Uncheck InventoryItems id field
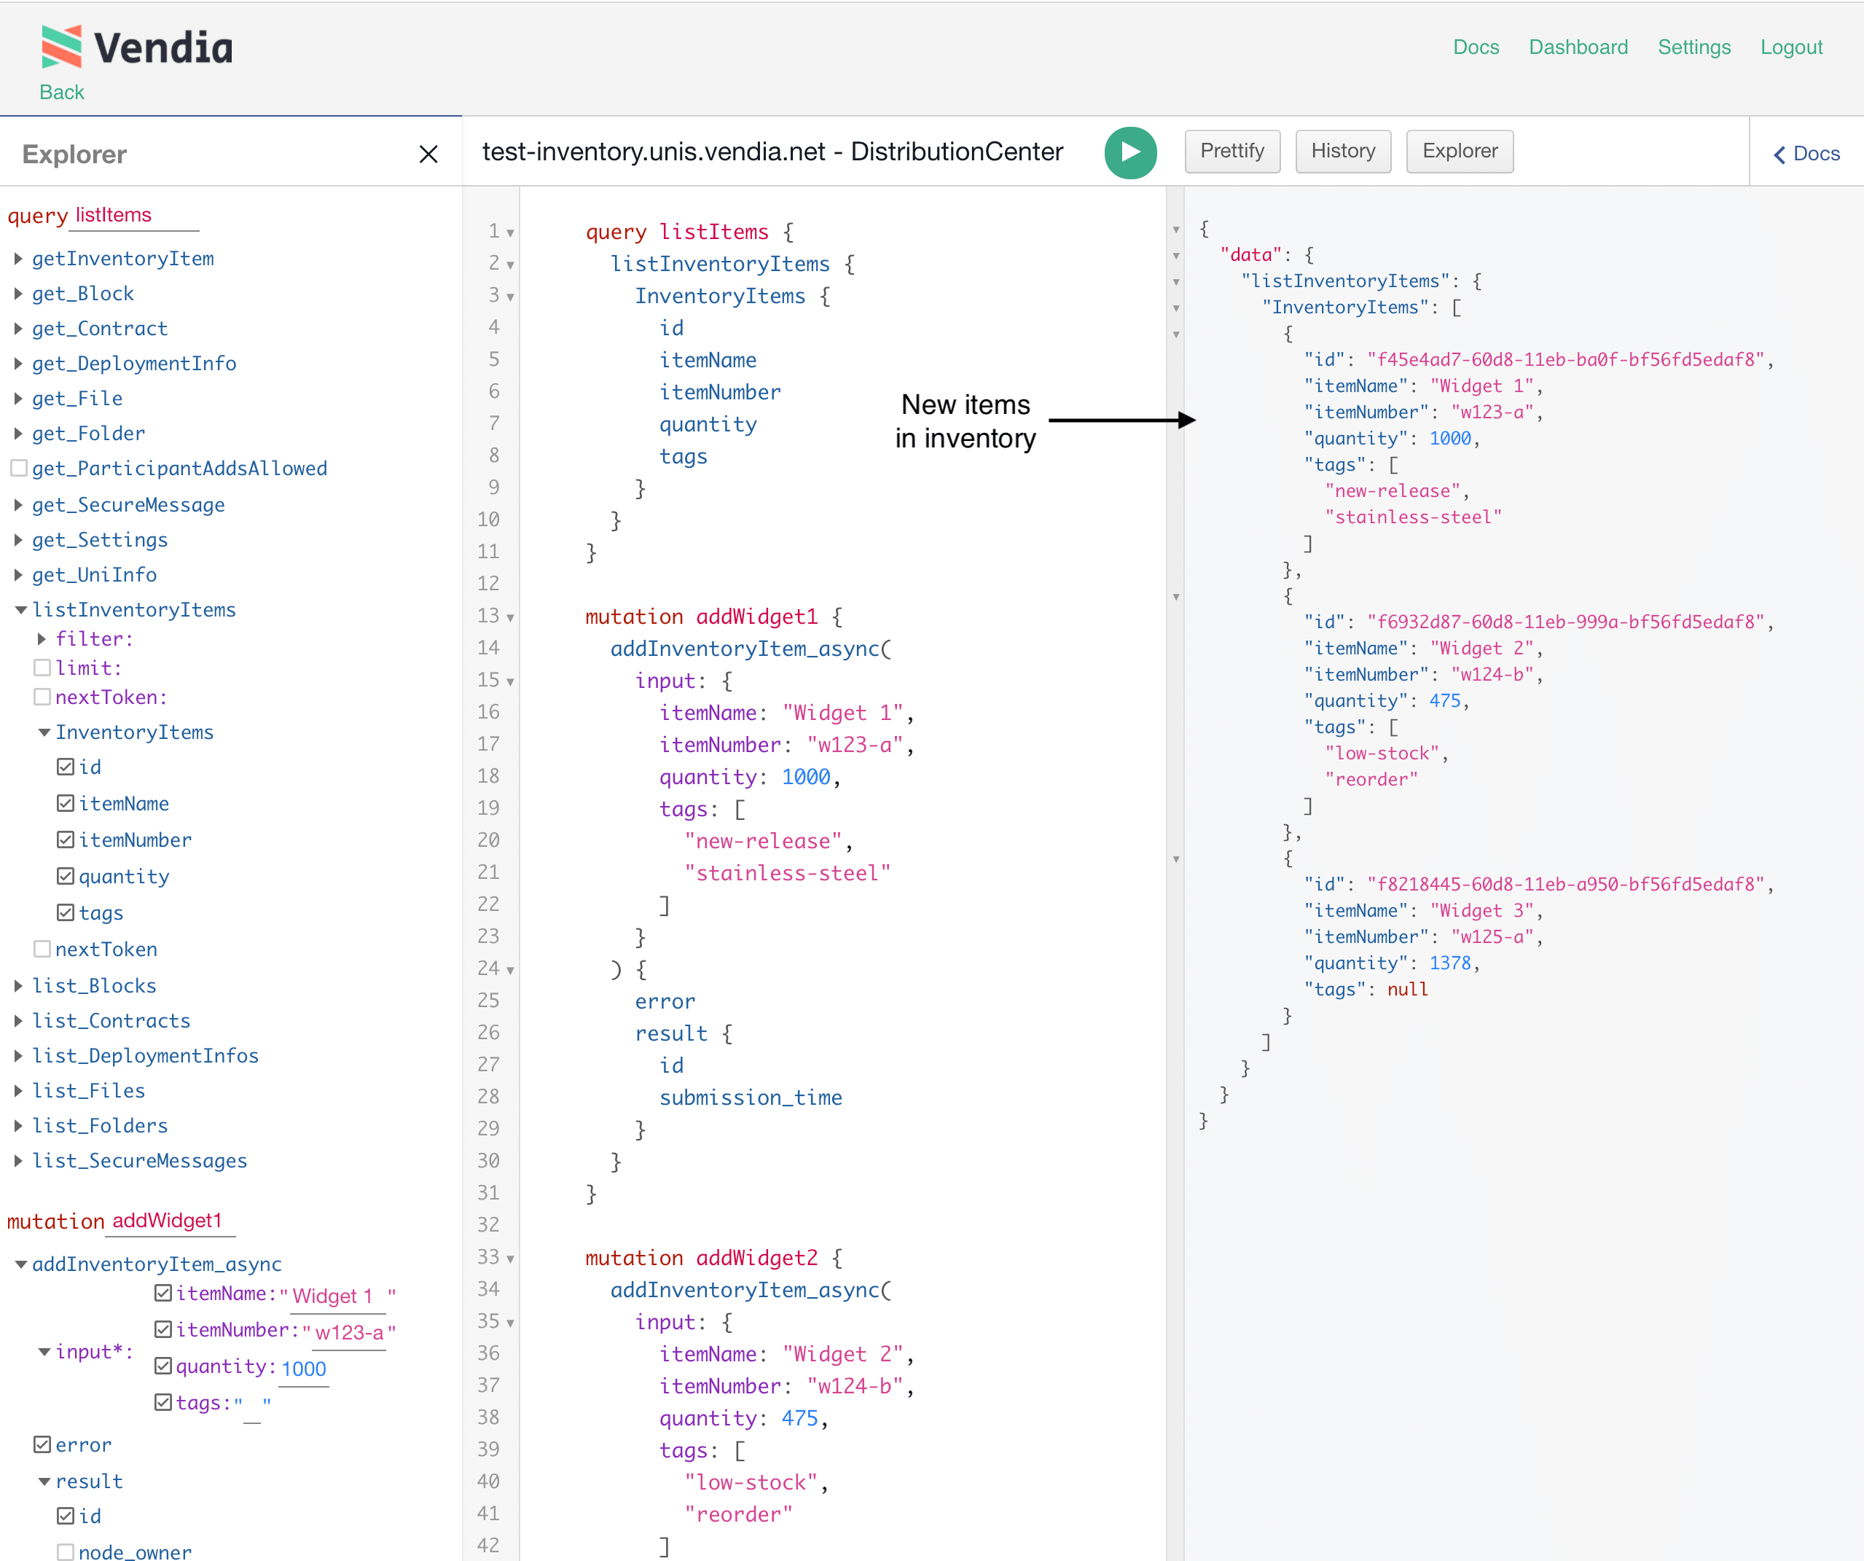The image size is (1864, 1561). coord(66,767)
